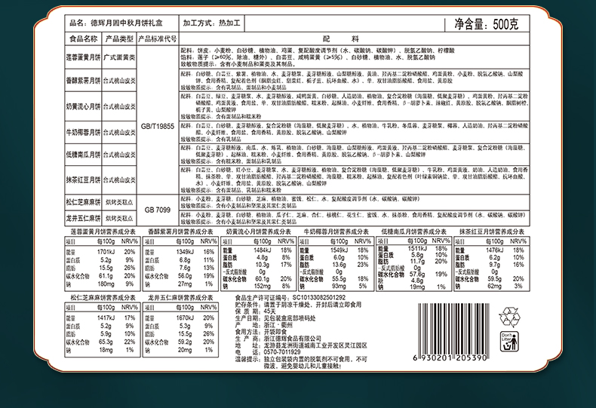Select the shelf life value 45天
Viewport: 596px width, 408px height.
point(270,311)
